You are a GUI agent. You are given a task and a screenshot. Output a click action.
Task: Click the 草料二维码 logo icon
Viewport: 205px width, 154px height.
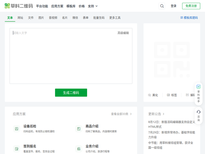pos(7,6)
